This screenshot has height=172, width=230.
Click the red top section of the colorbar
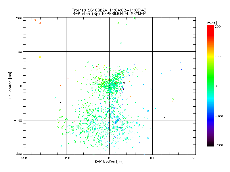pyautogui.click(x=210, y=30)
